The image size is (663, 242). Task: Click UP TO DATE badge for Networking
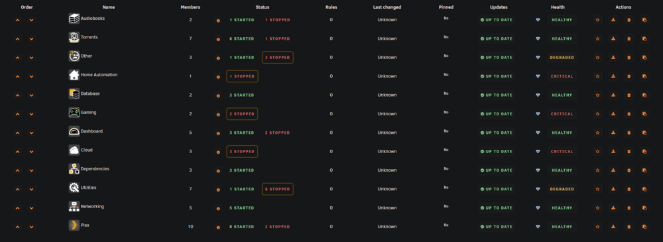497,208
